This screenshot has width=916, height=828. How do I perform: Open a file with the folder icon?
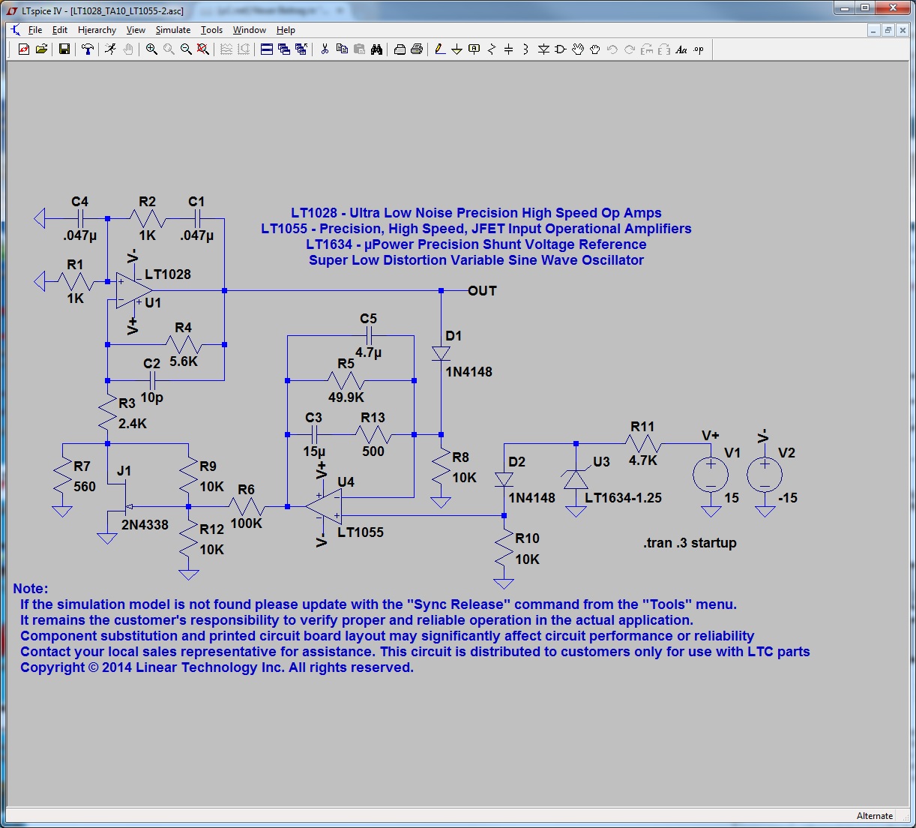pyautogui.click(x=42, y=49)
